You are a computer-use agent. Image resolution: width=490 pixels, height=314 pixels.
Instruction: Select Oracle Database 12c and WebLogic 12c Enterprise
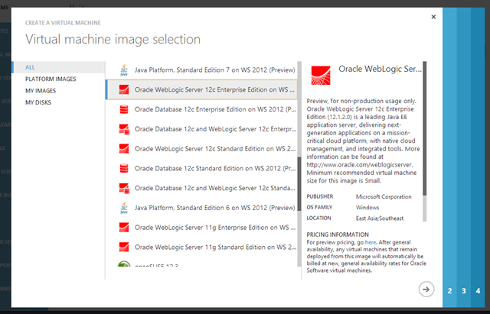pyautogui.click(x=201, y=129)
